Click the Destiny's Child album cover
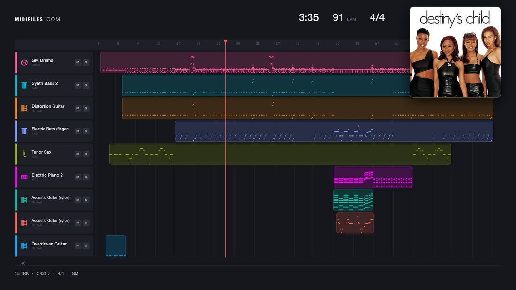 point(455,52)
